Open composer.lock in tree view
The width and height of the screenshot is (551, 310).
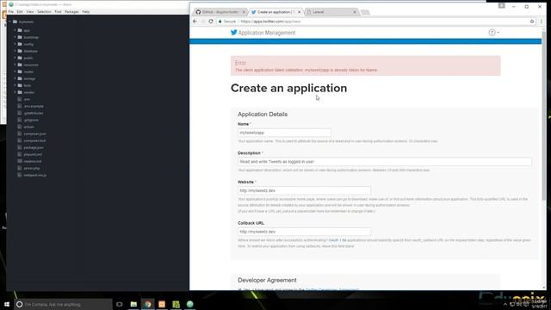(x=34, y=140)
